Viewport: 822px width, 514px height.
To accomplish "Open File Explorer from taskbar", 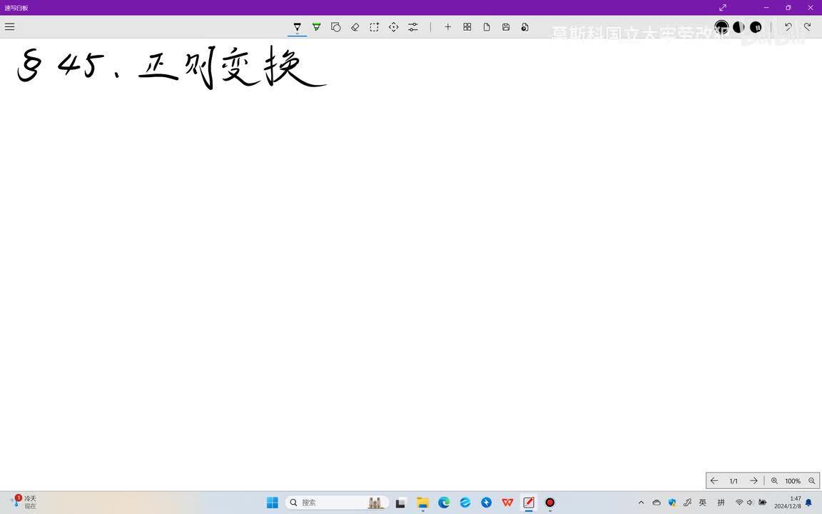I will (422, 503).
